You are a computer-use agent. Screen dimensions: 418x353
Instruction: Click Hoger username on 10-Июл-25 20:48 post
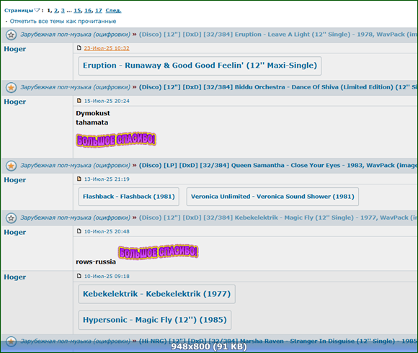pyautogui.click(x=15, y=233)
